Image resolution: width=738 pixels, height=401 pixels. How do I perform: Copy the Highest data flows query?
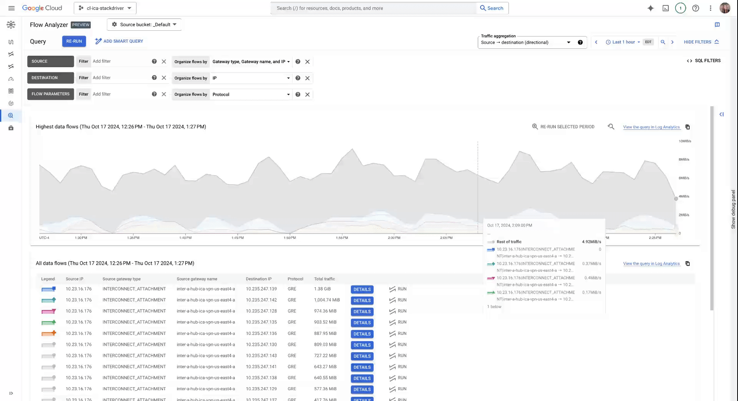pyautogui.click(x=688, y=127)
